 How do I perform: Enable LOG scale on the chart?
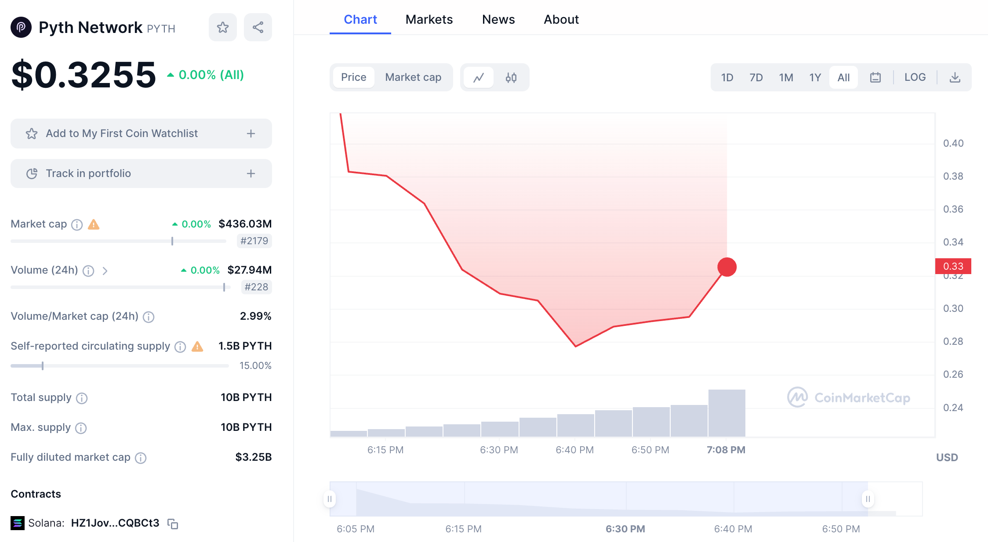click(915, 77)
